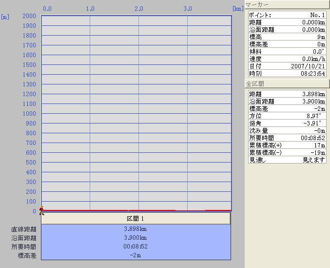Click the 日付 2007/10/21 field
Screen dimensions: 330x268
(x=287, y=66)
